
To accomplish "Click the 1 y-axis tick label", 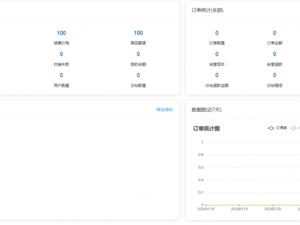I will tap(202, 142).
